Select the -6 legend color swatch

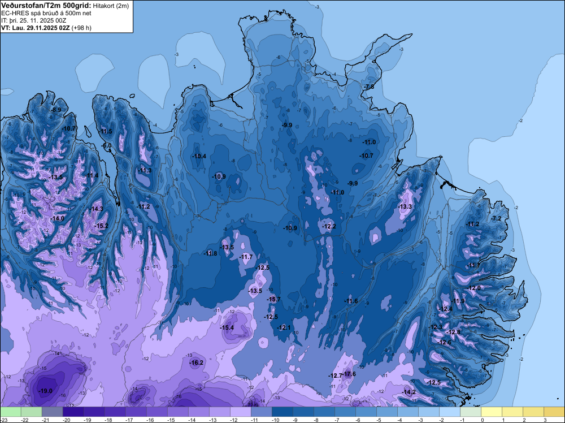366,412
